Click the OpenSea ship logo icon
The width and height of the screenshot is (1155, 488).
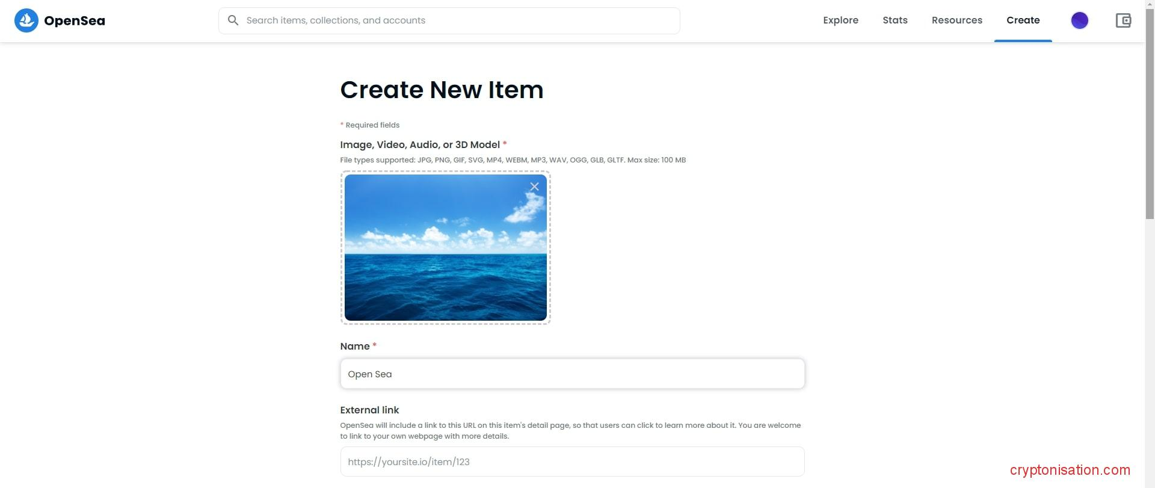click(x=26, y=20)
